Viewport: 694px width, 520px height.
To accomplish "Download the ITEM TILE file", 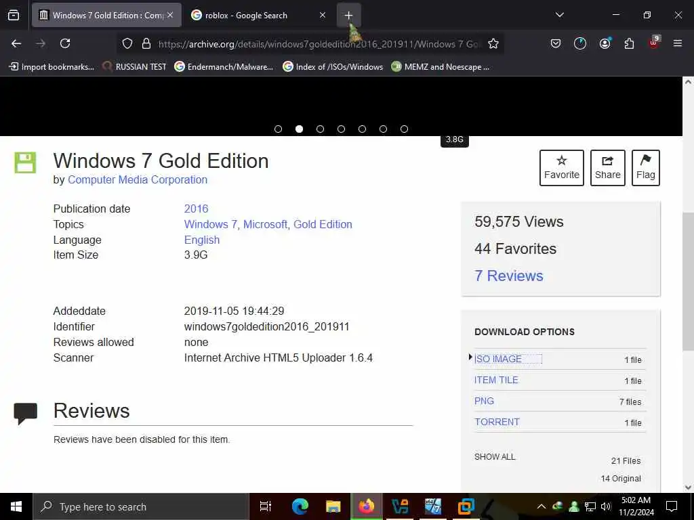I will click(x=496, y=380).
